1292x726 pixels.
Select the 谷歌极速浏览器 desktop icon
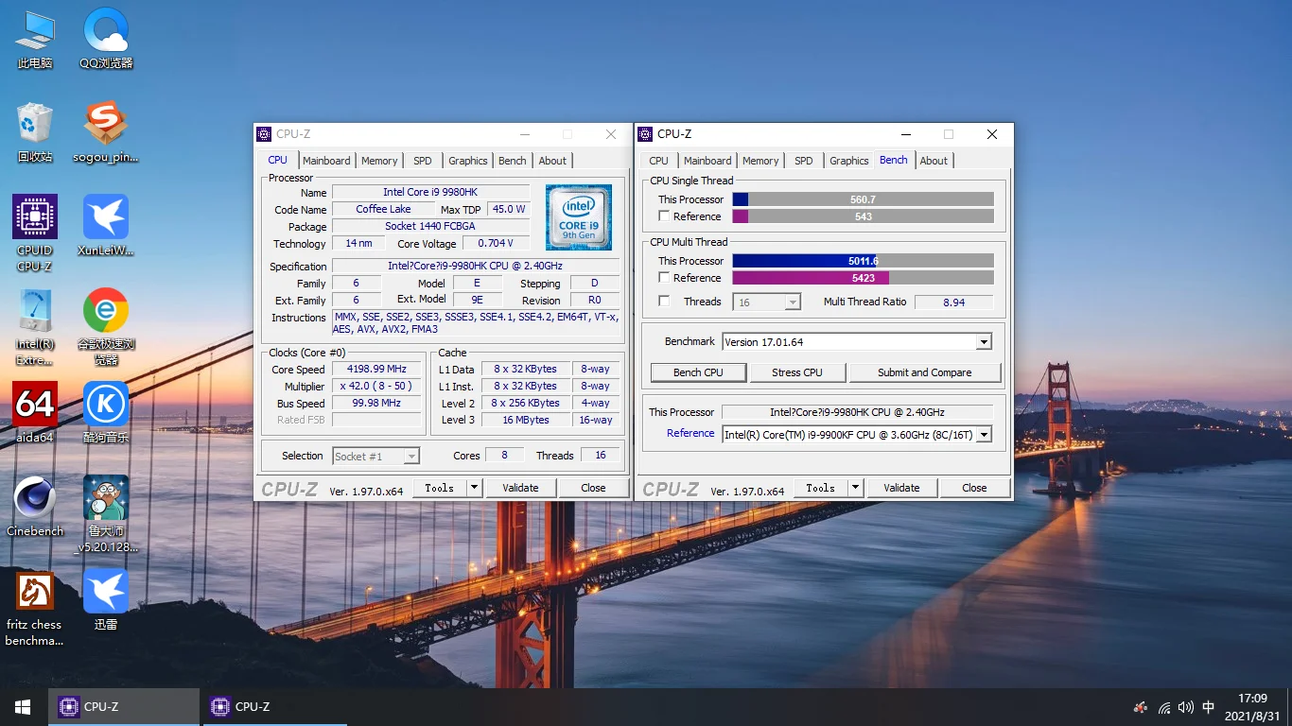(x=106, y=327)
